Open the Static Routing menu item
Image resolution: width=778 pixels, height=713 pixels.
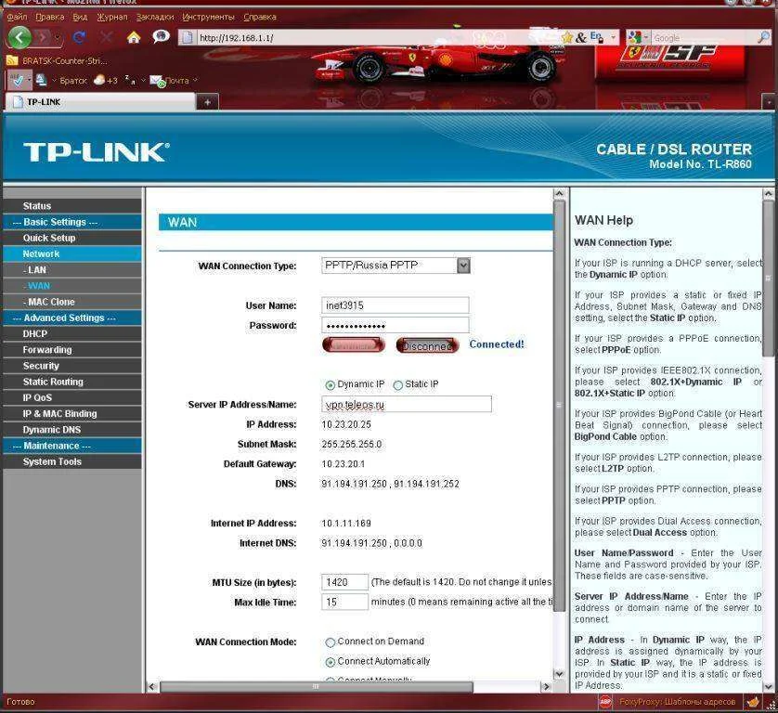point(71,381)
